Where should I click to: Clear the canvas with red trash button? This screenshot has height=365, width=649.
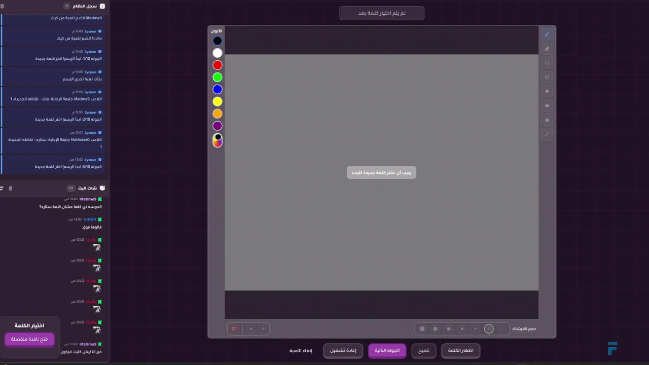pyautogui.click(x=234, y=328)
